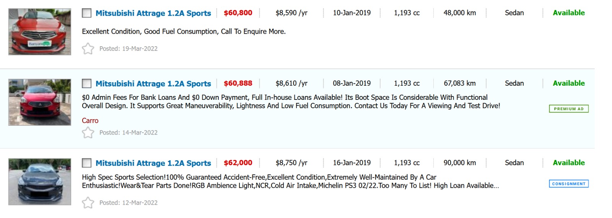
Task: Tick the checkbox for the $60,888 Attrage
Action: coord(87,83)
